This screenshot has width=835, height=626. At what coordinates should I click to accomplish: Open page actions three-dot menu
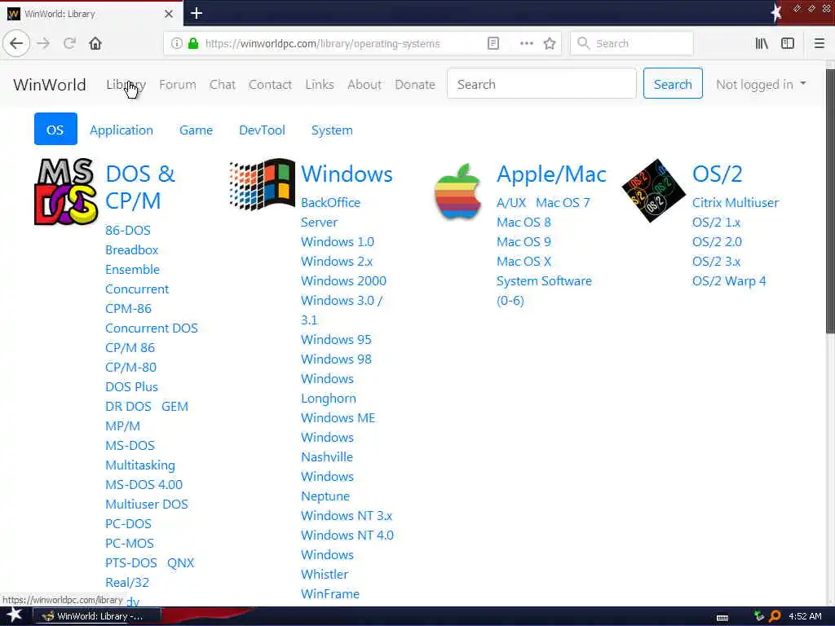(x=526, y=43)
